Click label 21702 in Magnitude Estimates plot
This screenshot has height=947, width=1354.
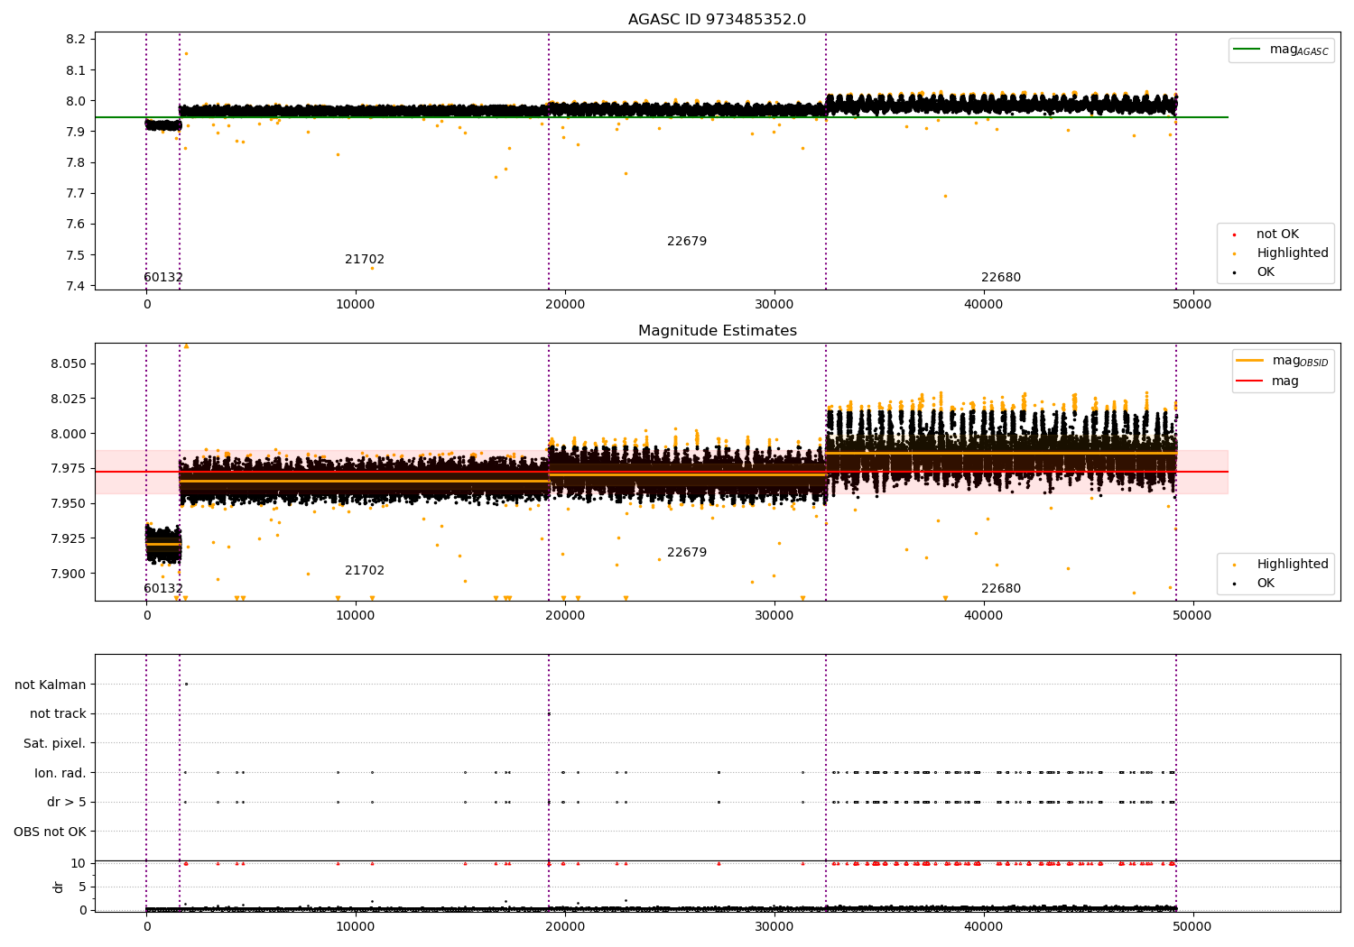365,571
